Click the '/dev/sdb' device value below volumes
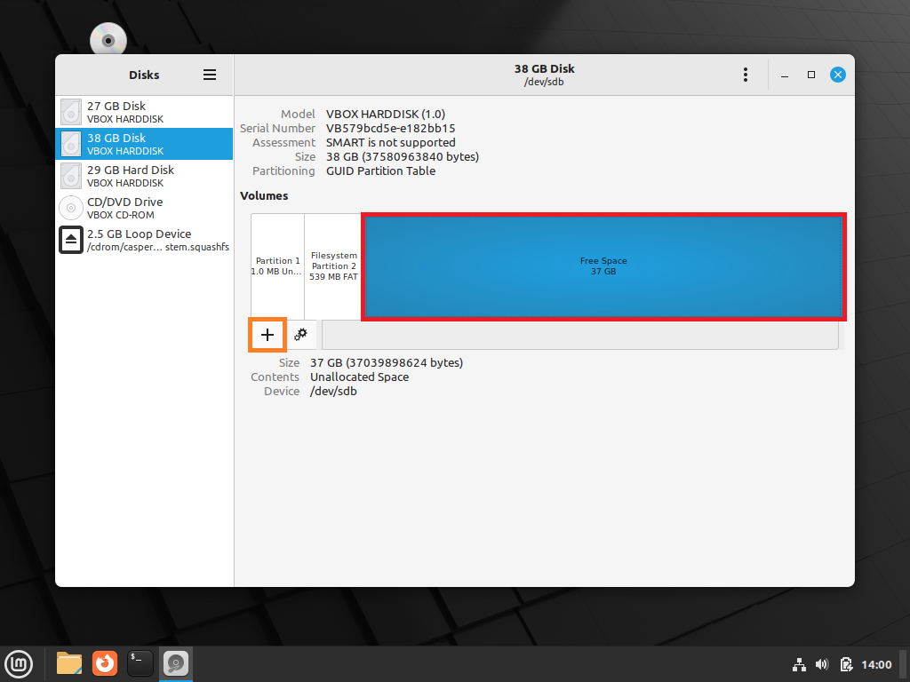 (x=333, y=392)
